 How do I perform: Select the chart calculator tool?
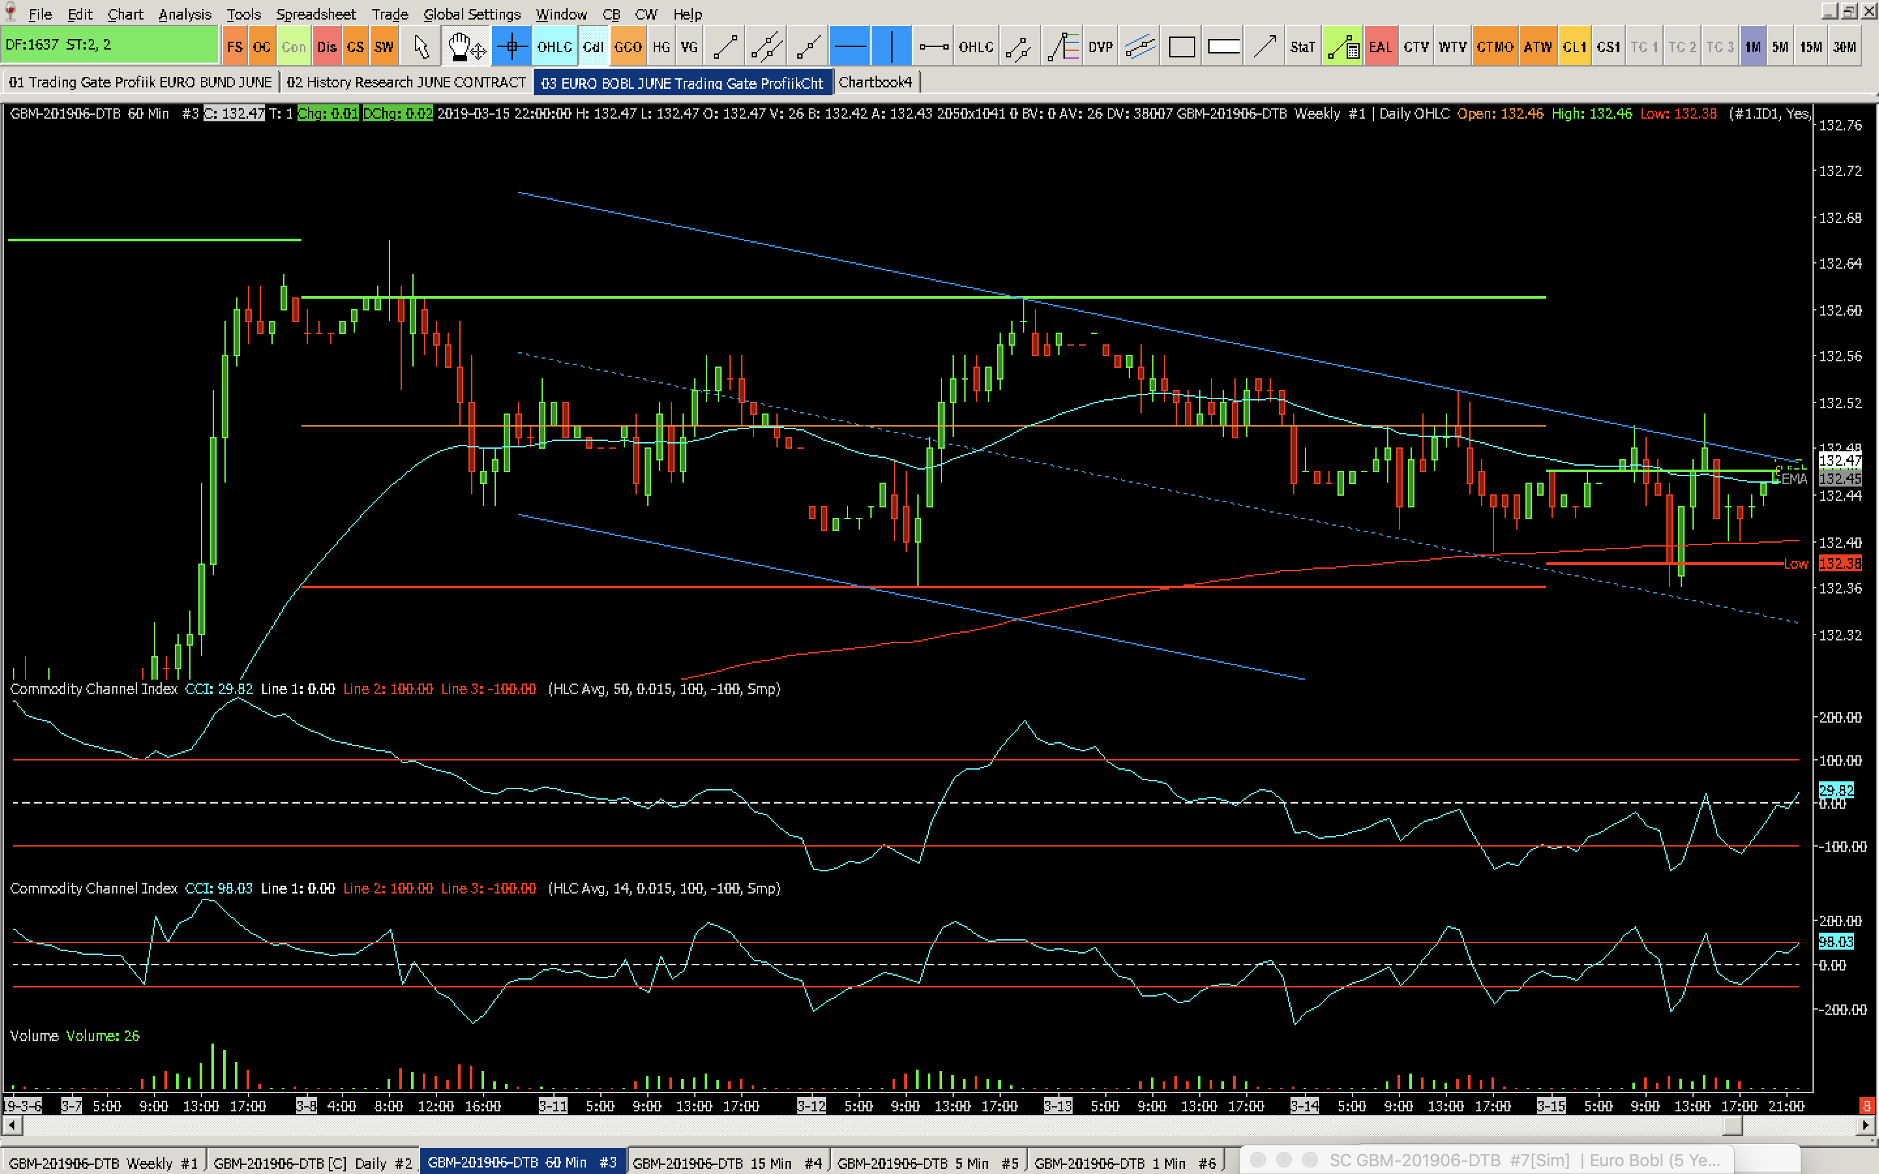coord(1343,46)
